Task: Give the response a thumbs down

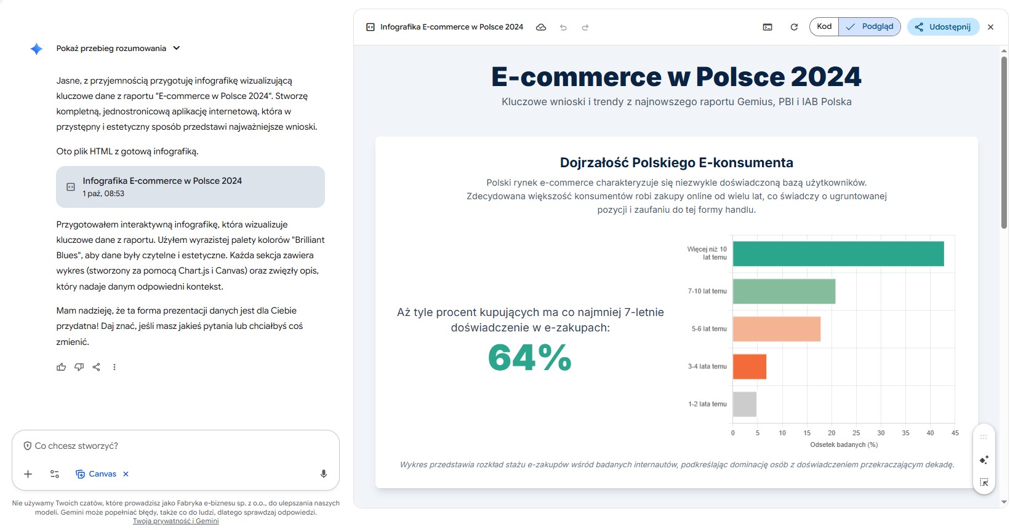Action: (x=79, y=367)
